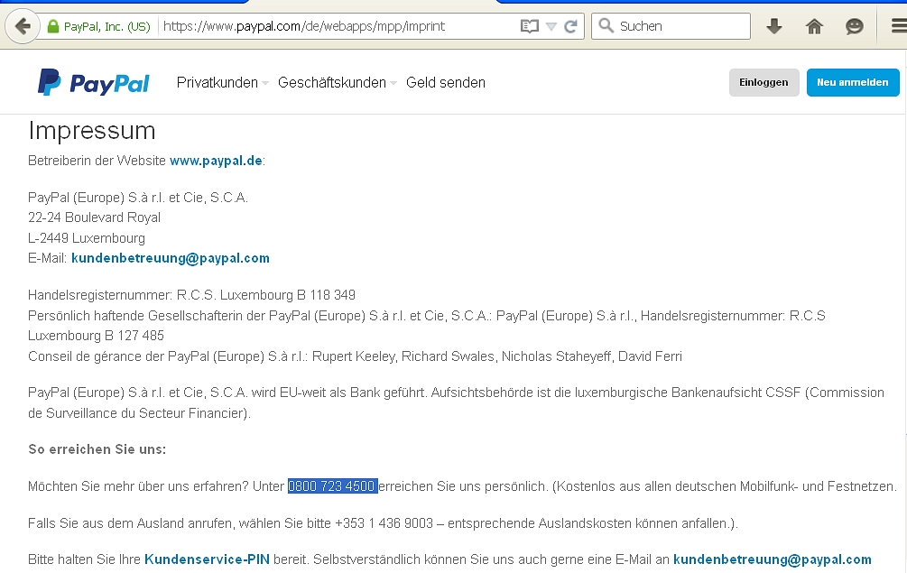Click 'R.C.S. Luxembourg B 118 349' text

[266, 295]
